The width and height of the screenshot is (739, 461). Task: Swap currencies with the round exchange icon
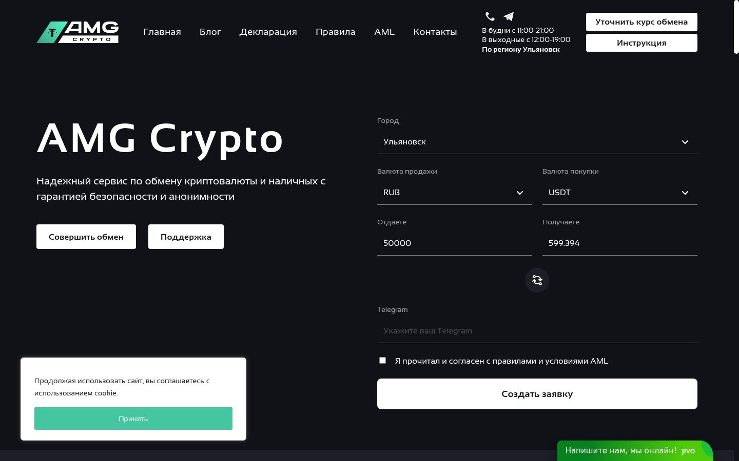537,280
